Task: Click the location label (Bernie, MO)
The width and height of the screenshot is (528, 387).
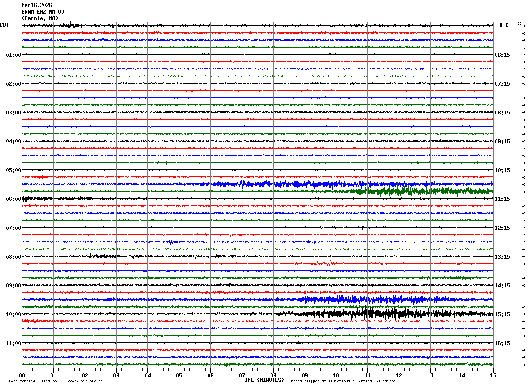Action: pyautogui.click(x=40, y=18)
